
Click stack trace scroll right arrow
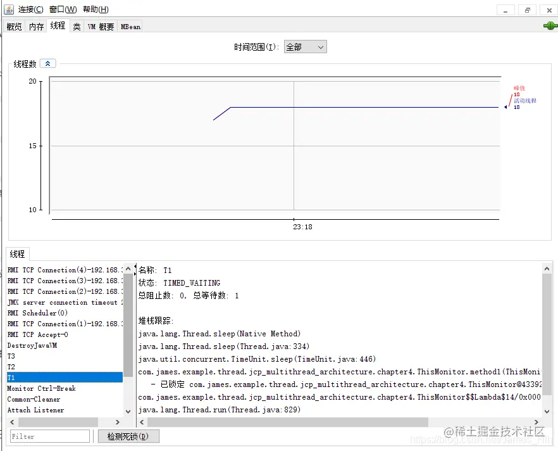coord(536,422)
